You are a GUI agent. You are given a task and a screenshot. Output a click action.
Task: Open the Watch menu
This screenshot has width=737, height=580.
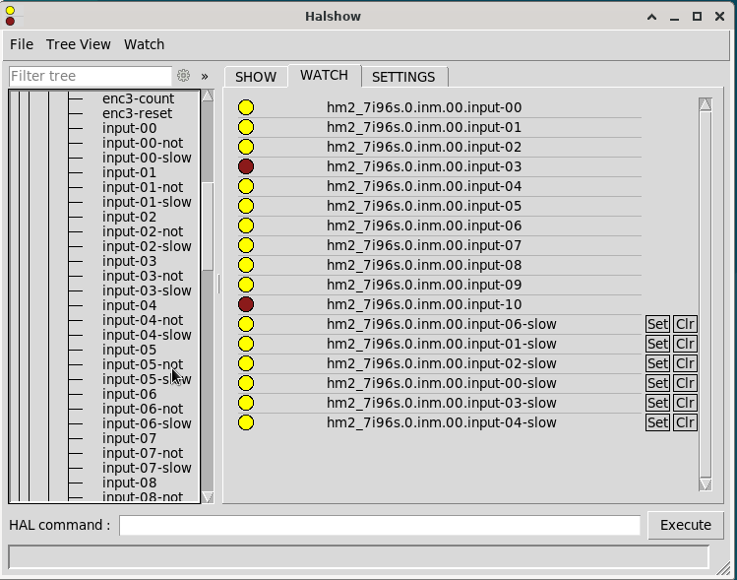(x=144, y=44)
